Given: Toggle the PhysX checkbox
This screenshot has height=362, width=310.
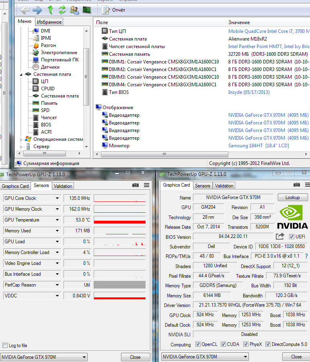Looking at the screenshot, I should (x=246, y=344).
